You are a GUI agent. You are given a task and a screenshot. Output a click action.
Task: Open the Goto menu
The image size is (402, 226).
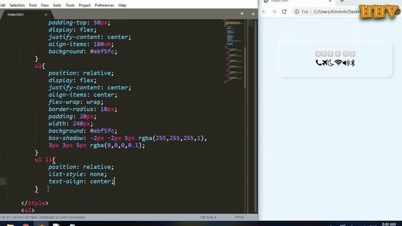57,5
